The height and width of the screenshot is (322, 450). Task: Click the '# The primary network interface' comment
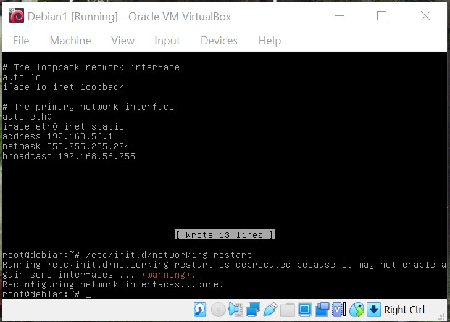(88, 107)
